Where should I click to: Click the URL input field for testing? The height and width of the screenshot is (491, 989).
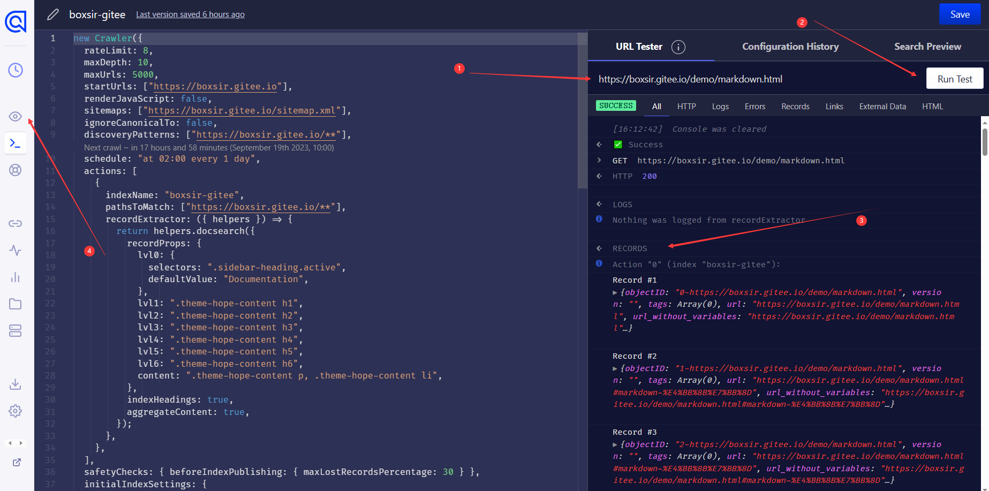point(755,79)
